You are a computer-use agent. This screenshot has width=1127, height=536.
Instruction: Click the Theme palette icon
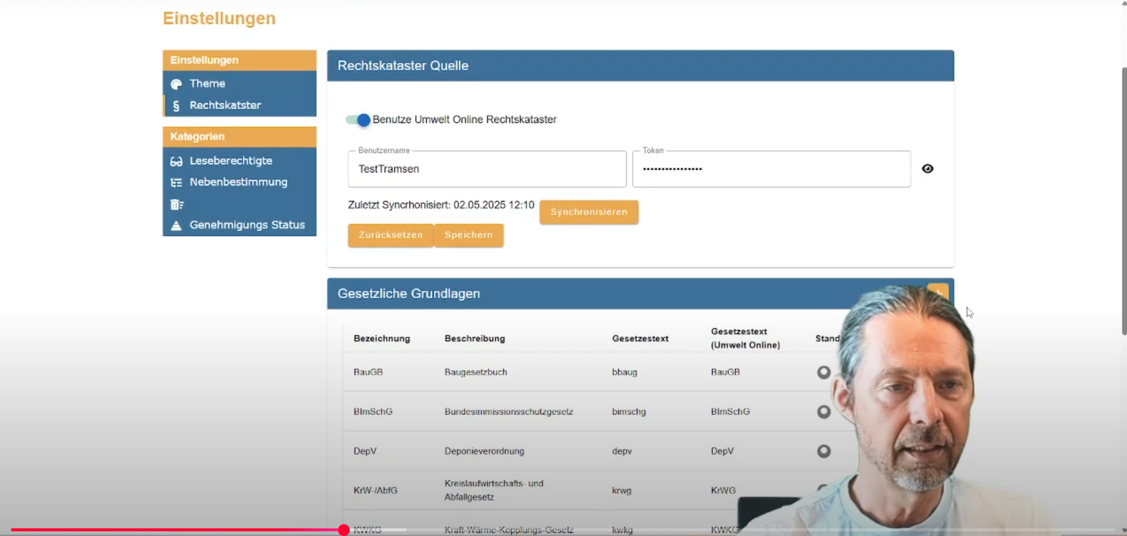coord(176,84)
